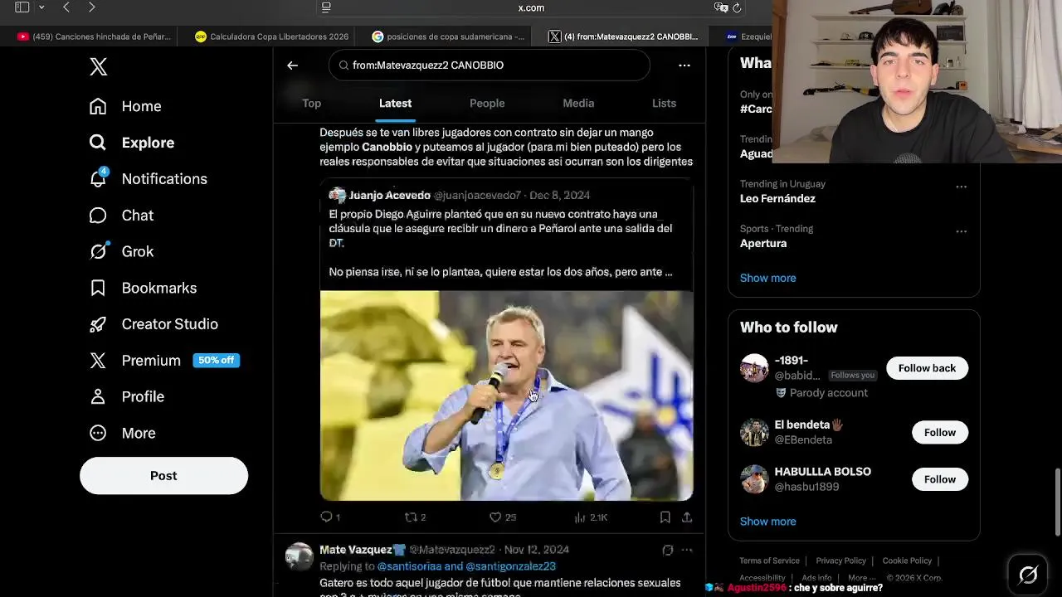Open Cookie Policy link

(907, 561)
